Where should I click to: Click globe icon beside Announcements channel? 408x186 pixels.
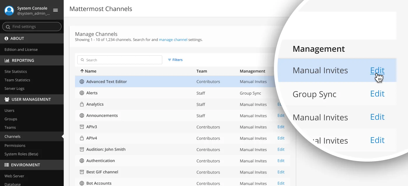tap(82, 115)
